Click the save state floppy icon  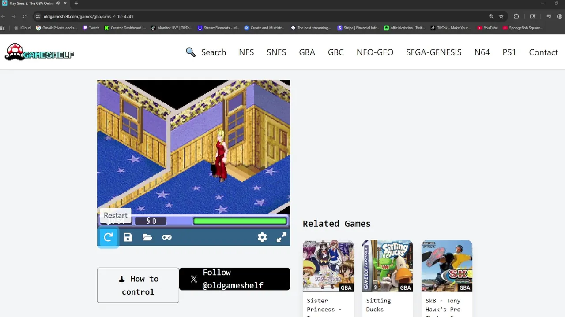coord(128,237)
